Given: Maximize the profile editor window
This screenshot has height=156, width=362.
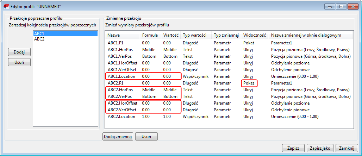Looking at the screenshot, I should coord(341,6).
